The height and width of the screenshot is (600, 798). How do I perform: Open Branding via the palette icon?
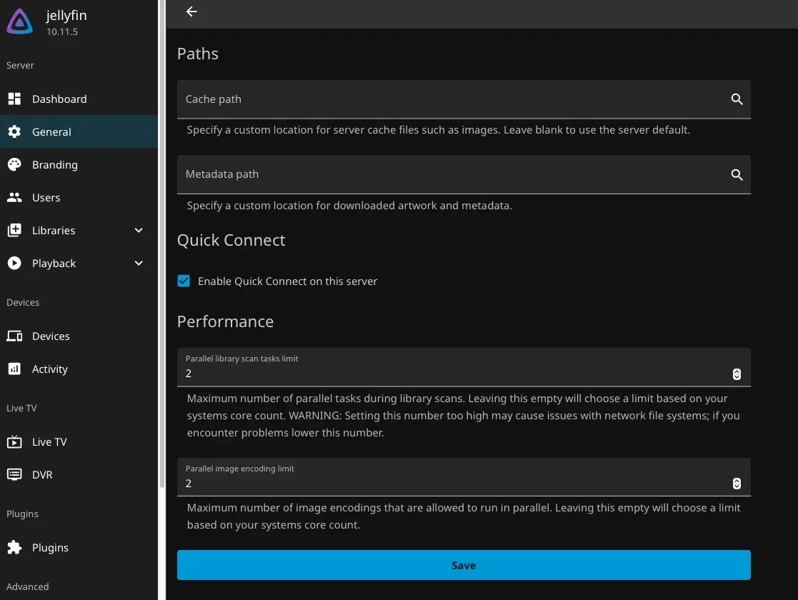(x=14, y=165)
